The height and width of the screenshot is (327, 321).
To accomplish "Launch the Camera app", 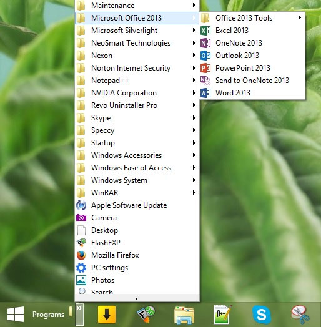I will [x=137, y=218].
